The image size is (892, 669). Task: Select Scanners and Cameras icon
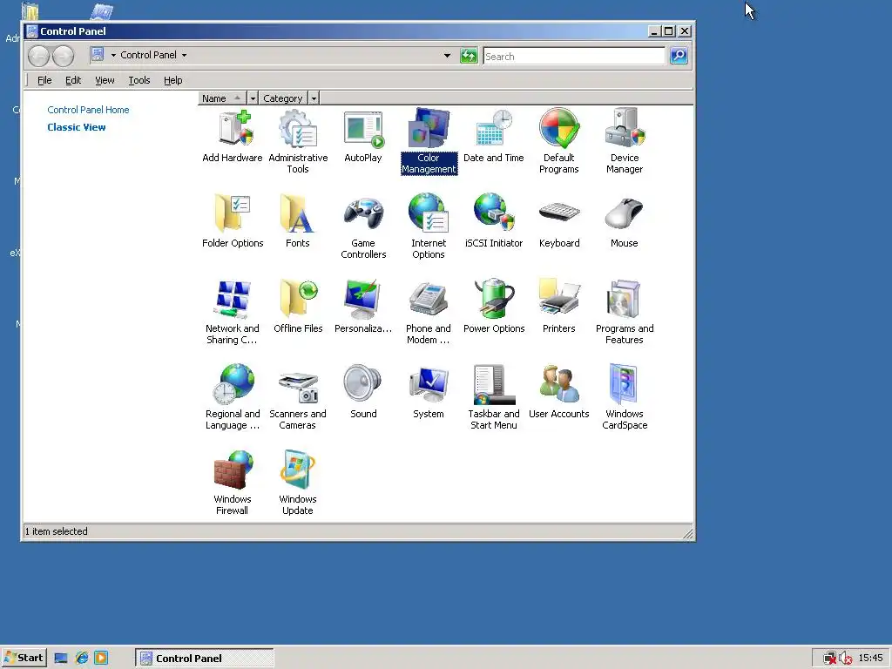click(298, 398)
